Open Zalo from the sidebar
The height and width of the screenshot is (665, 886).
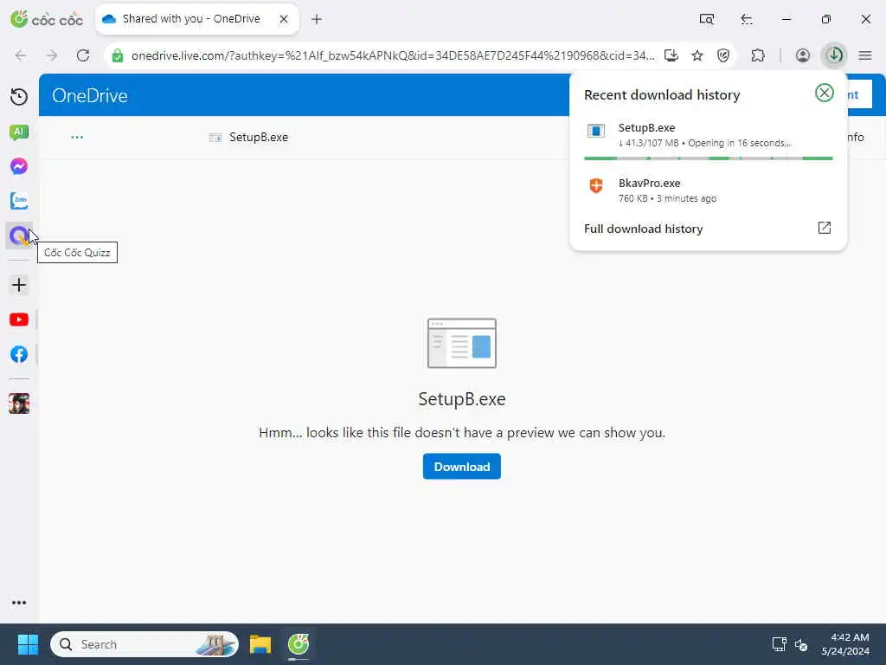(x=19, y=201)
